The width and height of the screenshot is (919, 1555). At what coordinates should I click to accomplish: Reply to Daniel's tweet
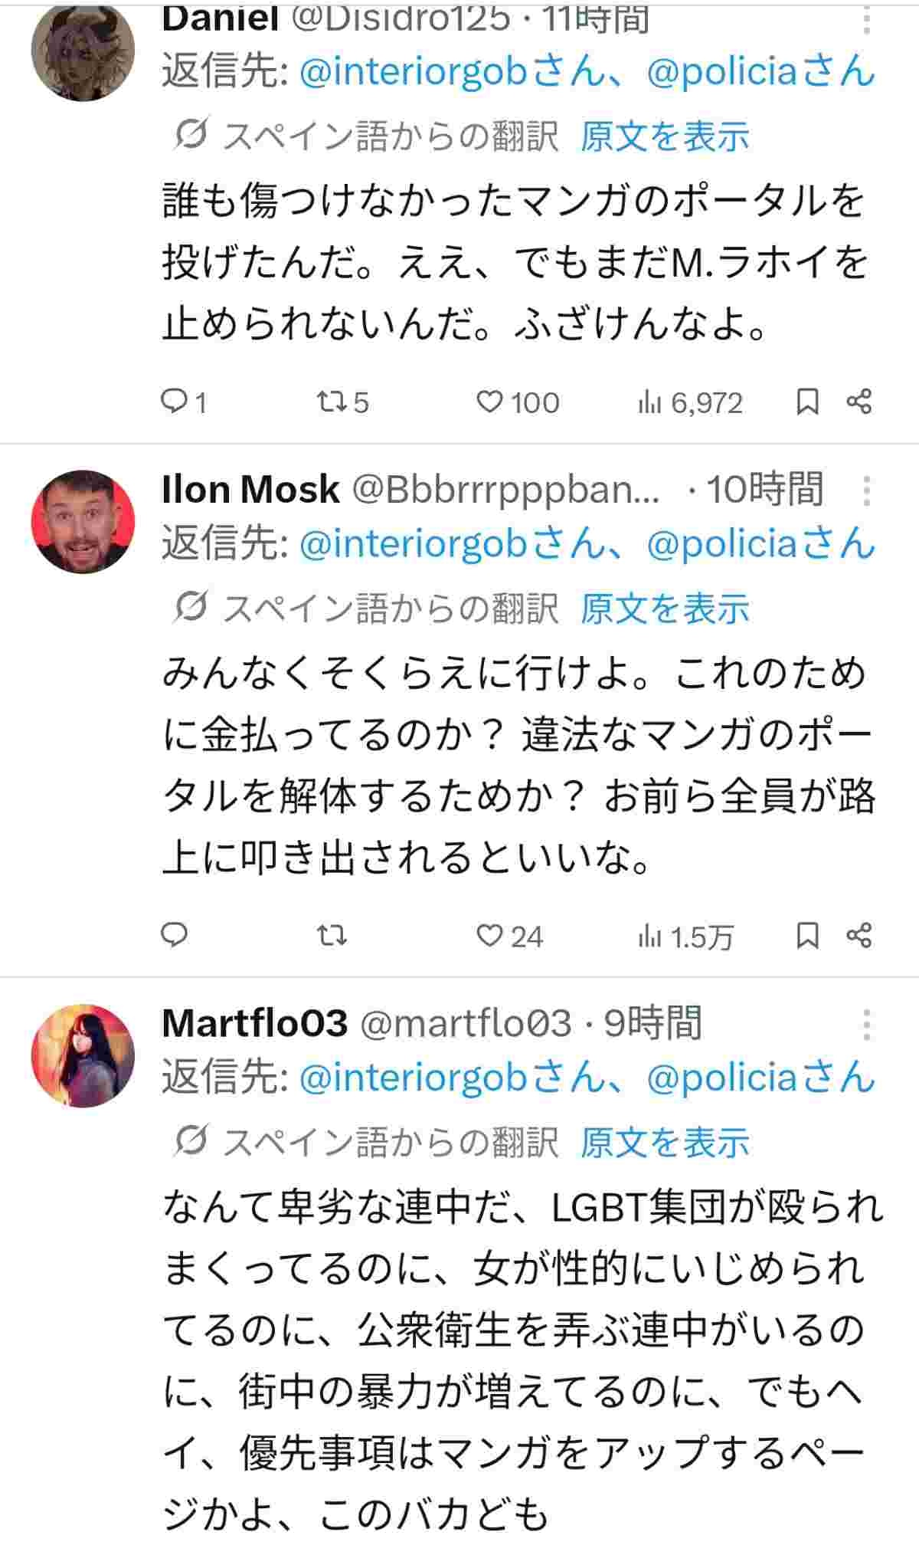pos(175,401)
